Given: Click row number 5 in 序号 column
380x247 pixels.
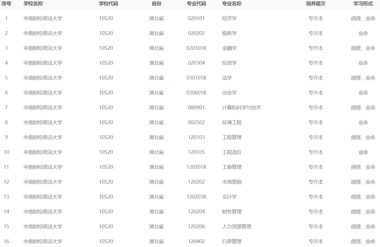Looking at the screenshot, I should point(6,78).
